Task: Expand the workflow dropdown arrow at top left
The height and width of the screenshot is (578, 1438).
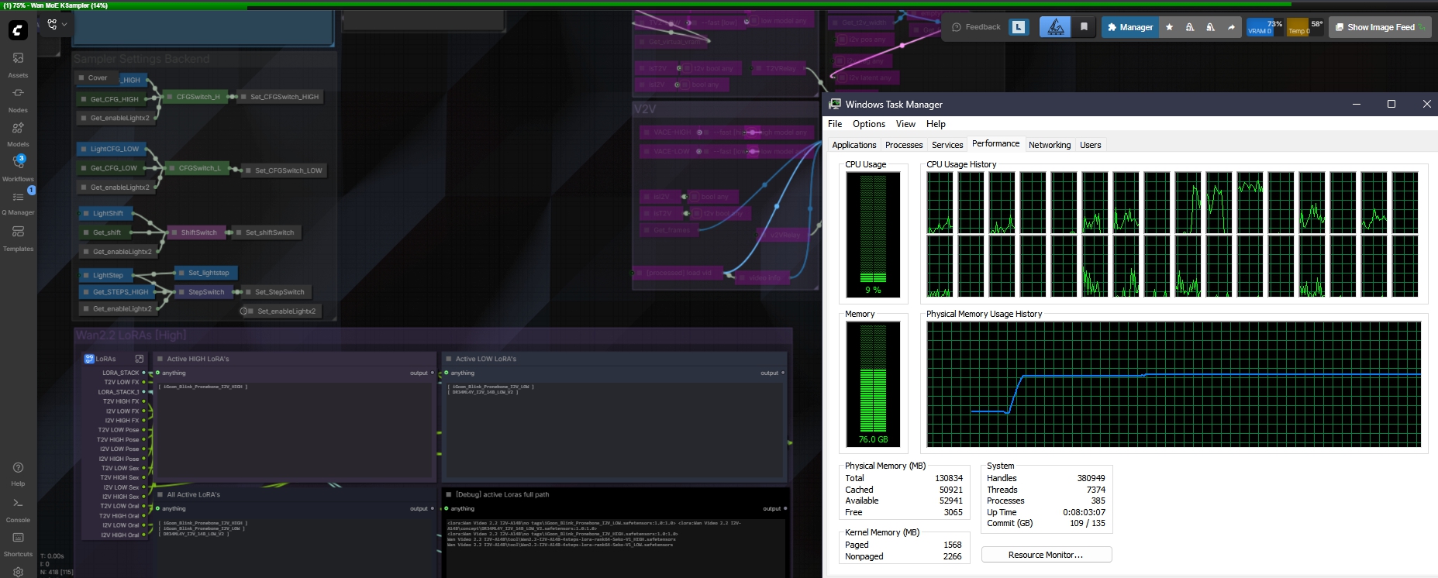Action: point(64,25)
